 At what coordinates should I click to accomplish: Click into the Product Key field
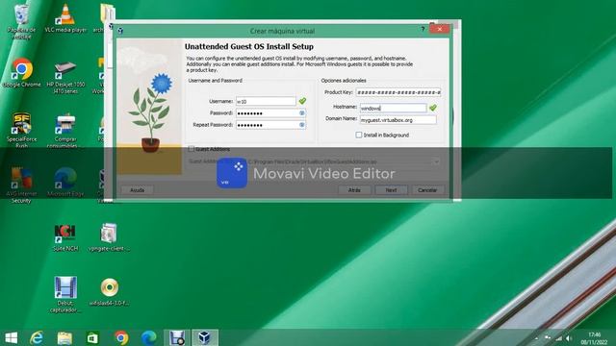[398, 92]
